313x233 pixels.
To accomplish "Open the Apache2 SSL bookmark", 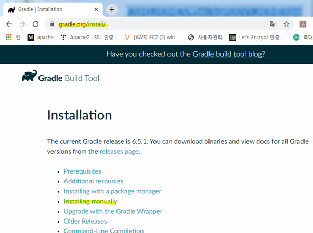I will 89,37.
